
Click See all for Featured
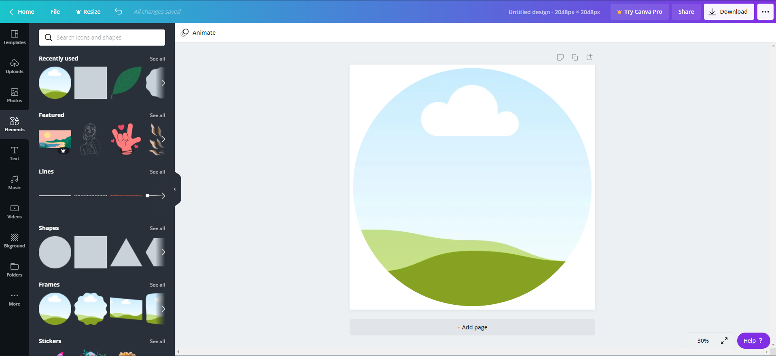[157, 115]
